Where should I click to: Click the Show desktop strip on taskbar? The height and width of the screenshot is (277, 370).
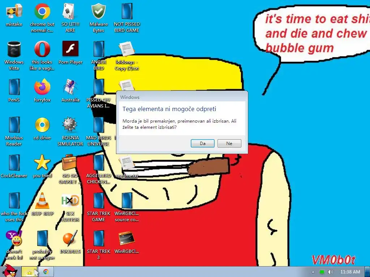tap(367, 272)
